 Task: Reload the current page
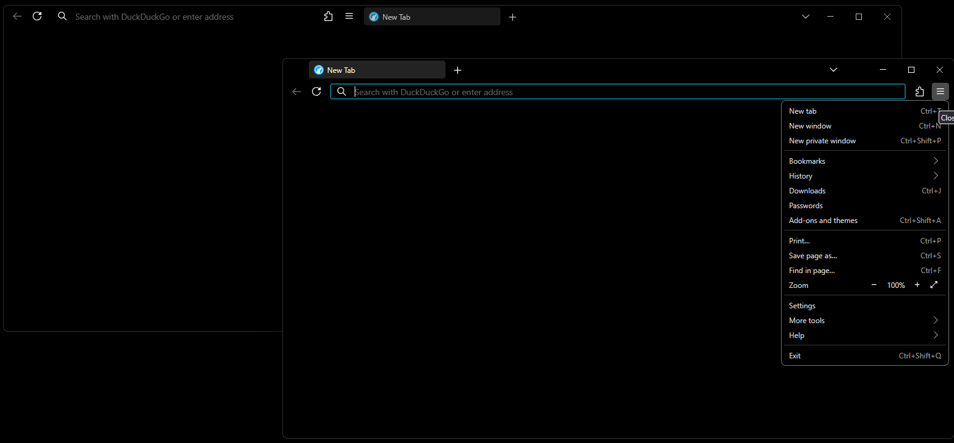point(316,91)
